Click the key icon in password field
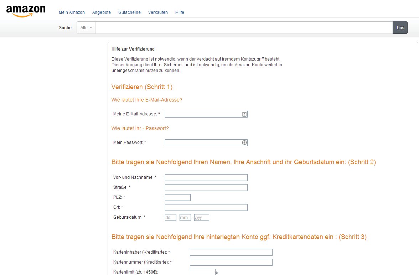The image size is (419, 275). coord(244,142)
